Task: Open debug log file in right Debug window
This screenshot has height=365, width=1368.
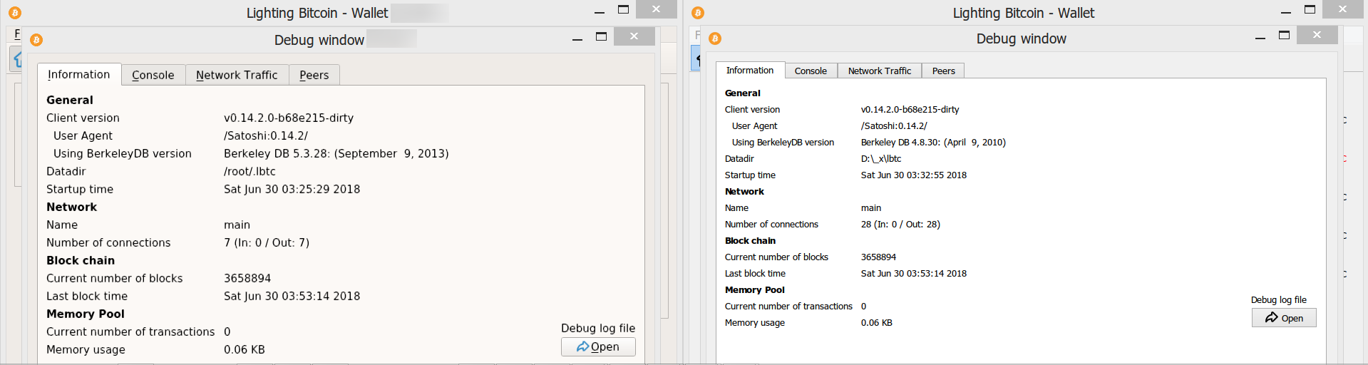Action: coord(1284,318)
